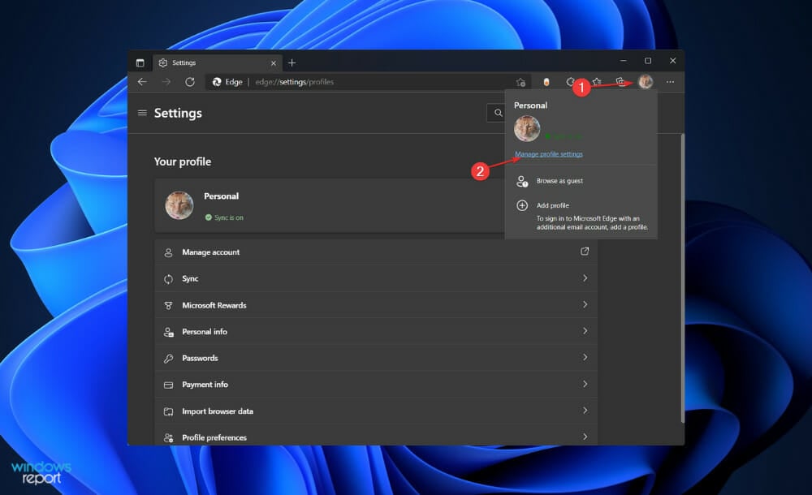Click the 'Personal' title in flyout
812x495 pixels.
click(x=530, y=105)
